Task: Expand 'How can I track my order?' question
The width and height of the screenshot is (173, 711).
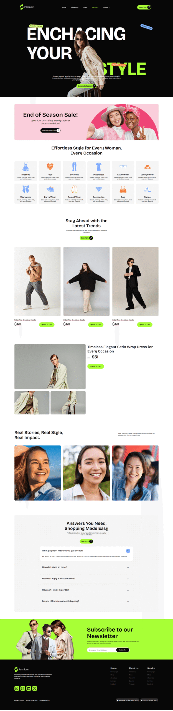Action: pyautogui.click(x=86, y=590)
